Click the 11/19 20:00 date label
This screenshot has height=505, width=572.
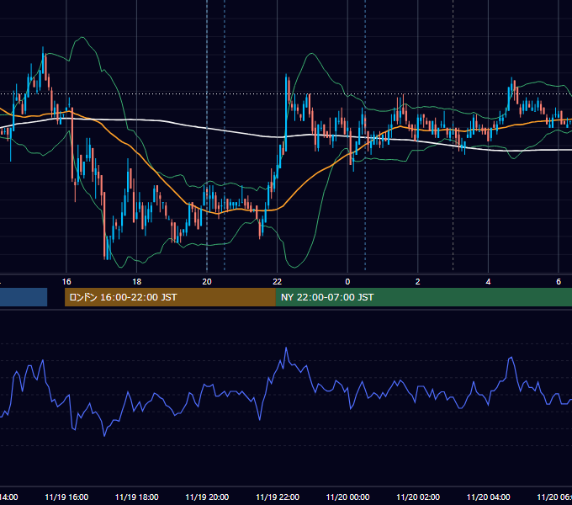click(x=207, y=497)
